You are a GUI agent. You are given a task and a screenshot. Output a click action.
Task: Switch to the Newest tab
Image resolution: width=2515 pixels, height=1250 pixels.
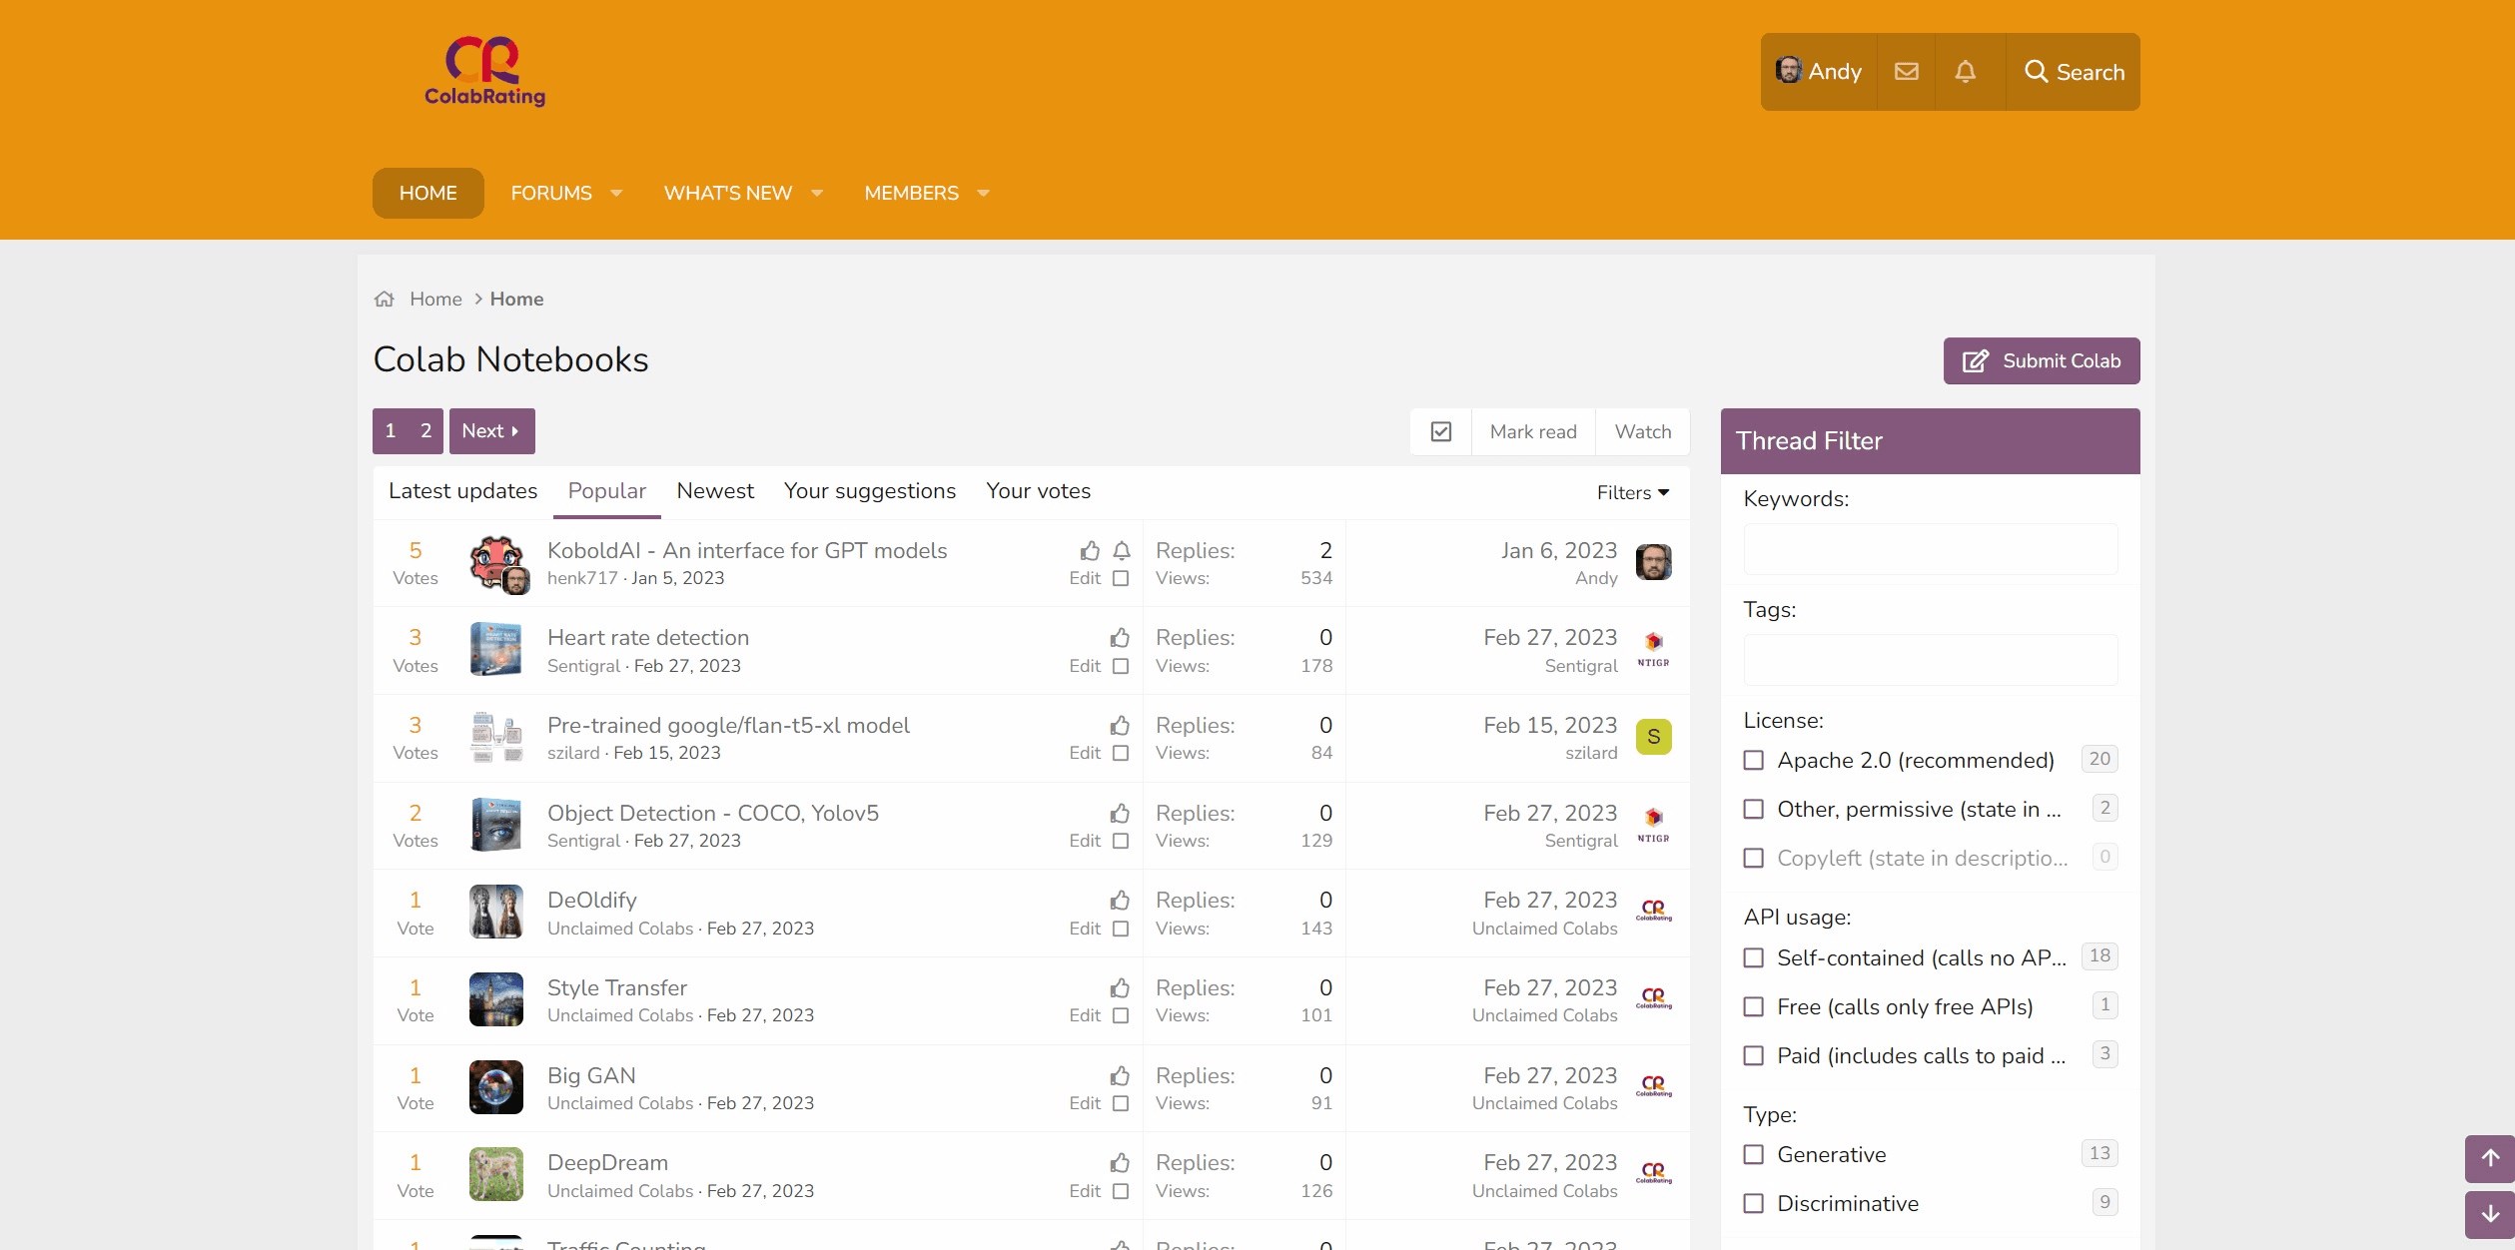(x=714, y=491)
